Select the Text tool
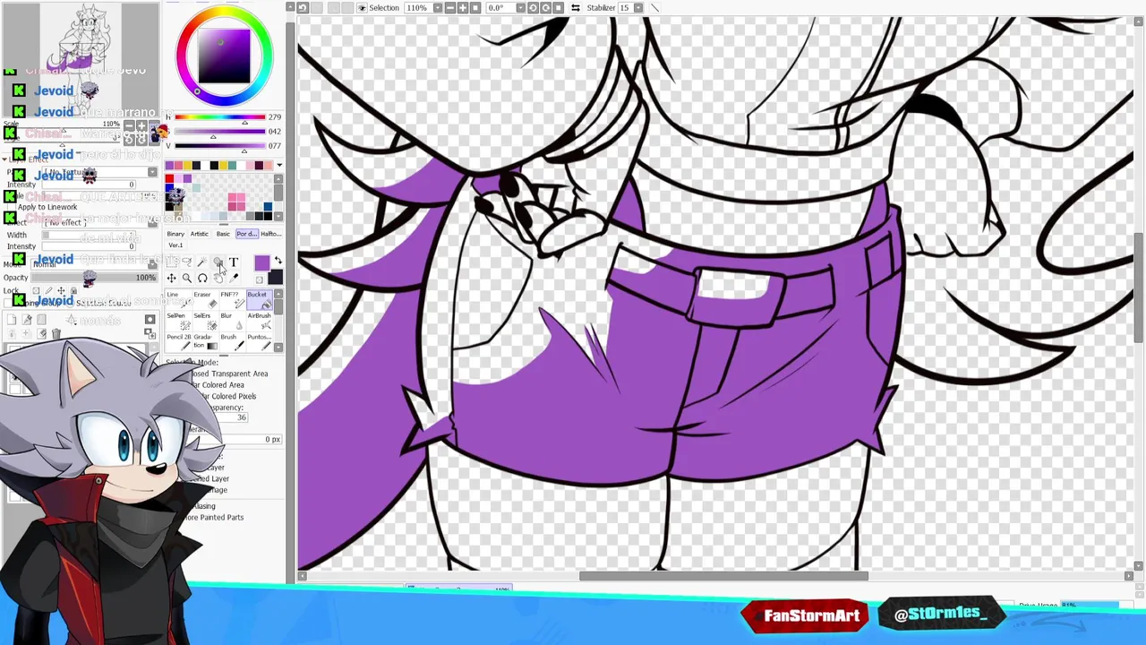The height and width of the screenshot is (645, 1146). point(234,262)
